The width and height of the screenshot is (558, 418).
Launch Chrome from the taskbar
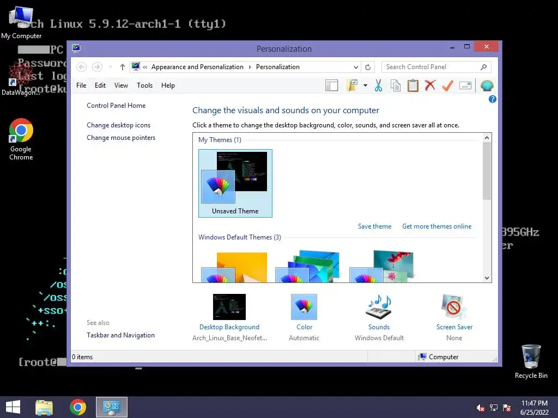[x=77, y=407]
